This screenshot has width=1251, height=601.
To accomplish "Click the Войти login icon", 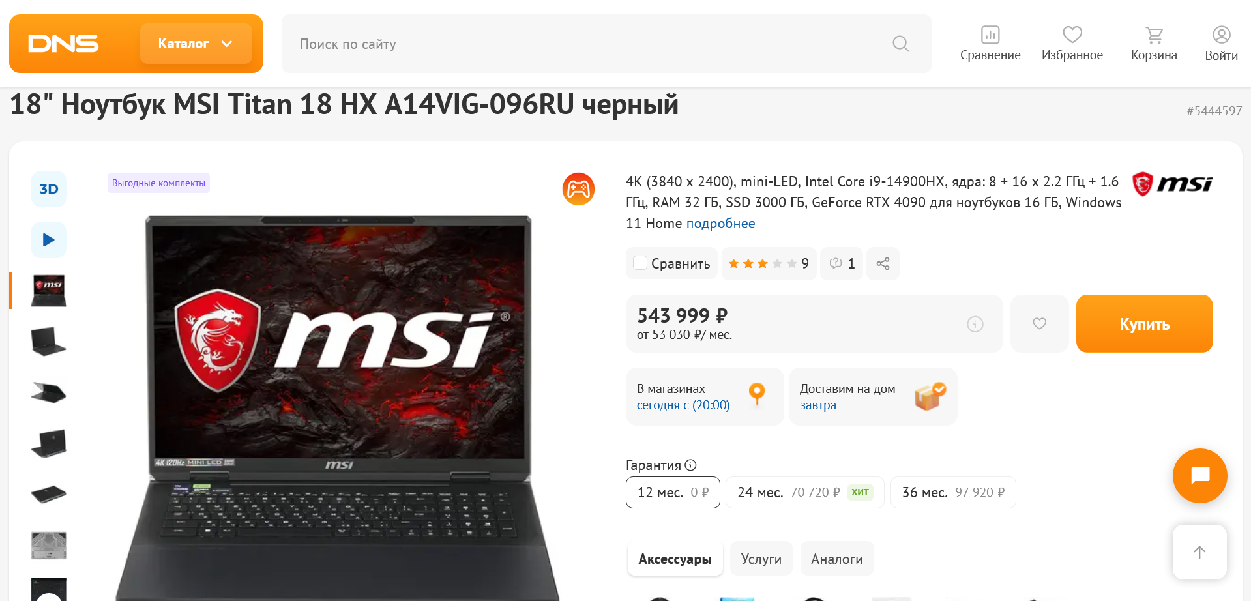I will click(x=1221, y=44).
